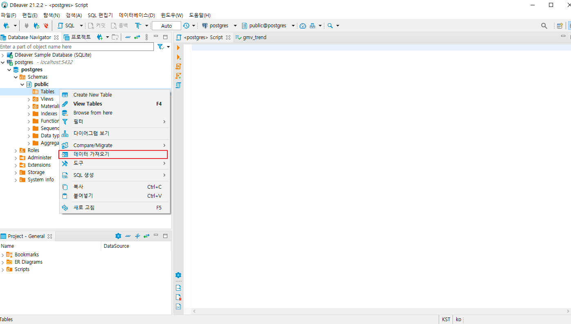571x324 pixels.
Task: Click the DataSource column header
Action: click(136, 246)
